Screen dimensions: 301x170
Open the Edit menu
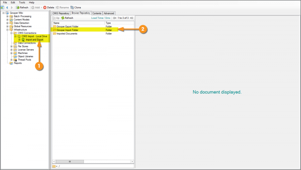click(x=13, y=3)
